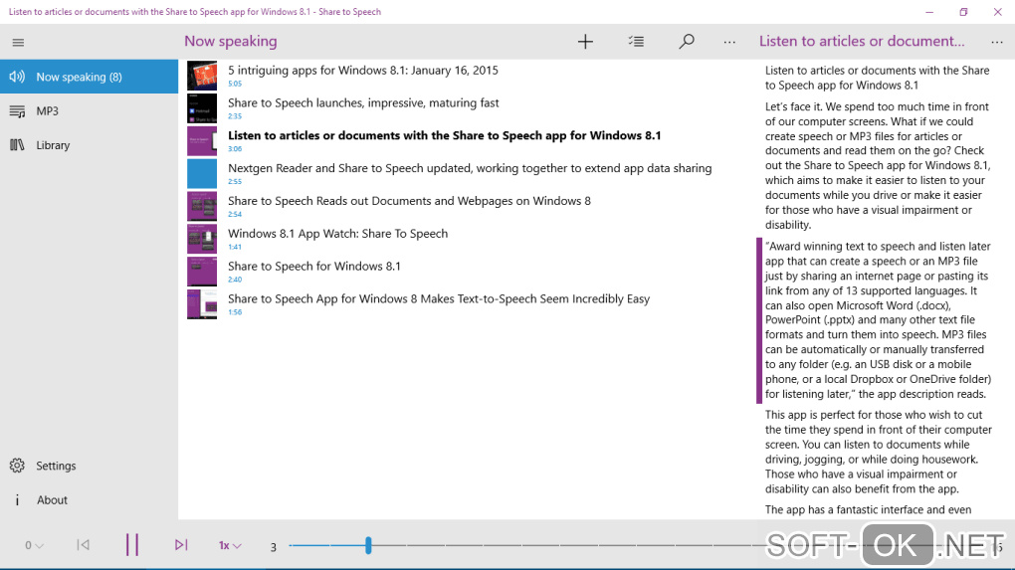
Task: Click thumbnail of 'Share to Speech App for Windows 8' item
Action: (202, 304)
